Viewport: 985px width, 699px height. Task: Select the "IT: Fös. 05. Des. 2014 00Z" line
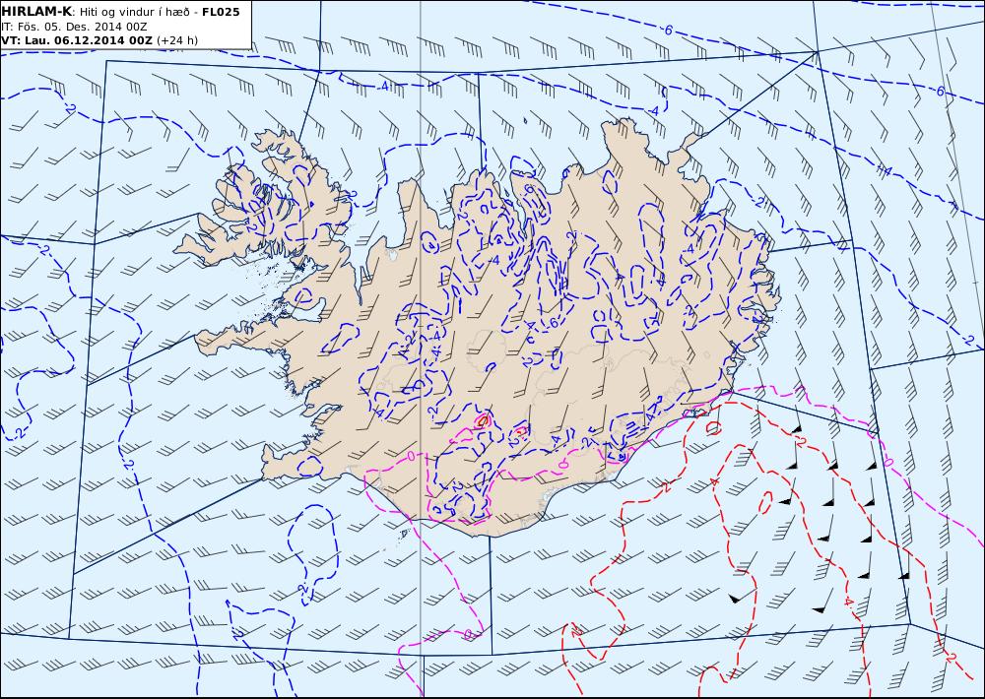74,27
